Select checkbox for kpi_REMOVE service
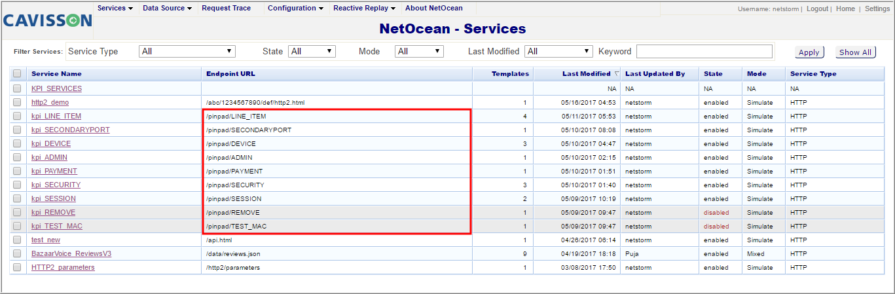 point(17,212)
